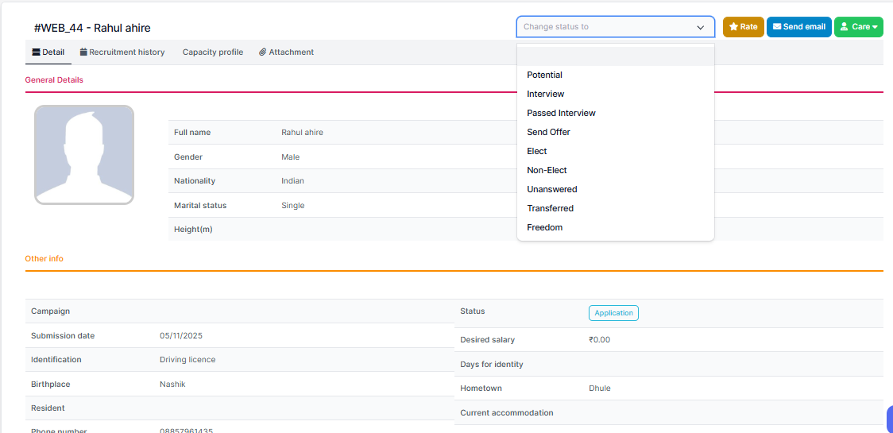
Task: Pick Send Offer from the dropdown
Action: (548, 132)
